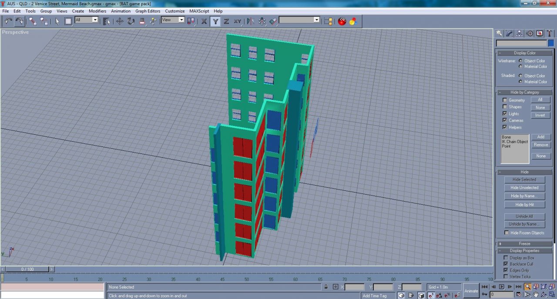The width and height of the screenshot is (557, 299).
Task: Activate the Select Object arrow tool
Action: pyautogui.click(x=57, y=21)
